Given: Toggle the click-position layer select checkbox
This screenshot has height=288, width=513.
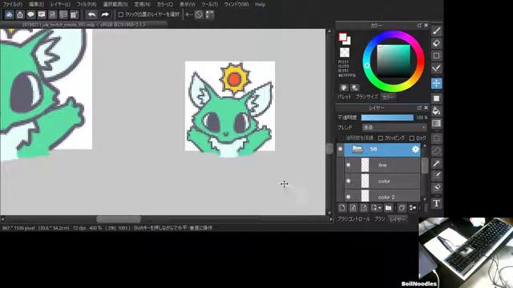Looking at the screenshot, I should (x=121, y=14).
